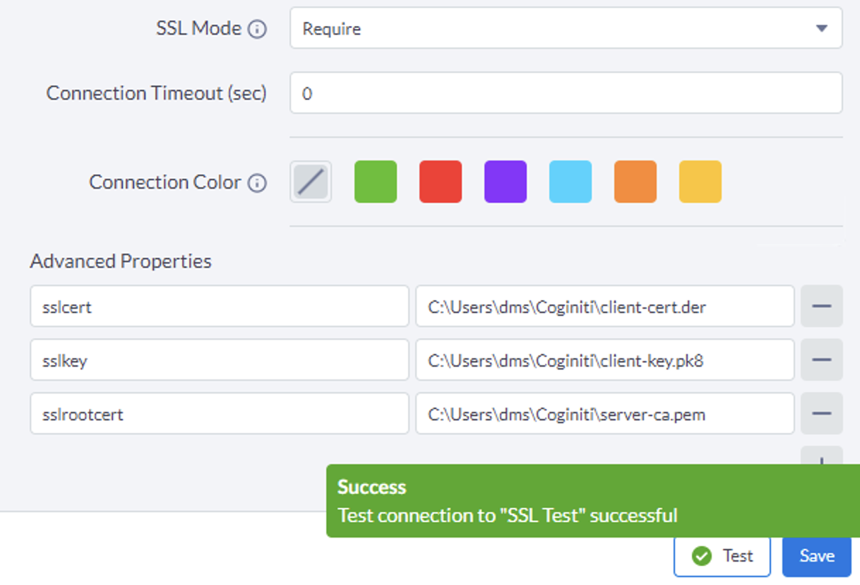Screen dimensions: 860x585
Task: Edit the client-key.pk8 path value field
Action: (605, 360)
